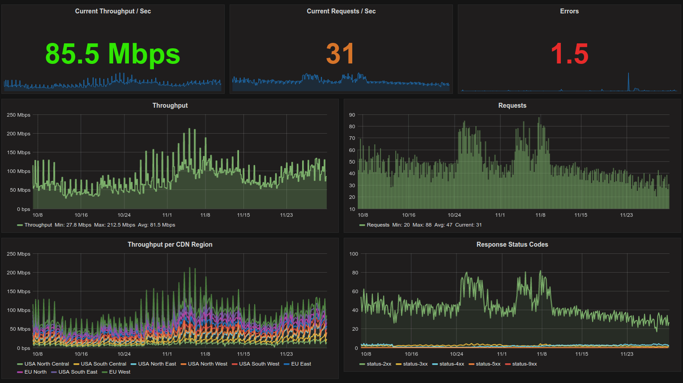Click the USA North East color swatch
Image resolution: width=683 pixels, height=383 pixels.
pyautogui.click(x=133, y=364)
